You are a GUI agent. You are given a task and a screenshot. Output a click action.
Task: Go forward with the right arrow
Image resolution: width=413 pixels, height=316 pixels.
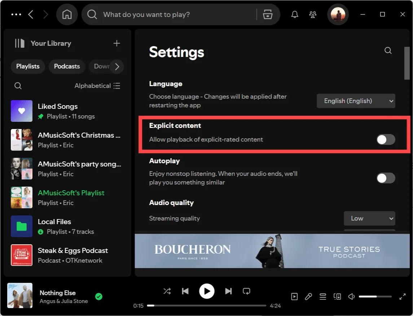pyautogui.click(x=45, y=14)
